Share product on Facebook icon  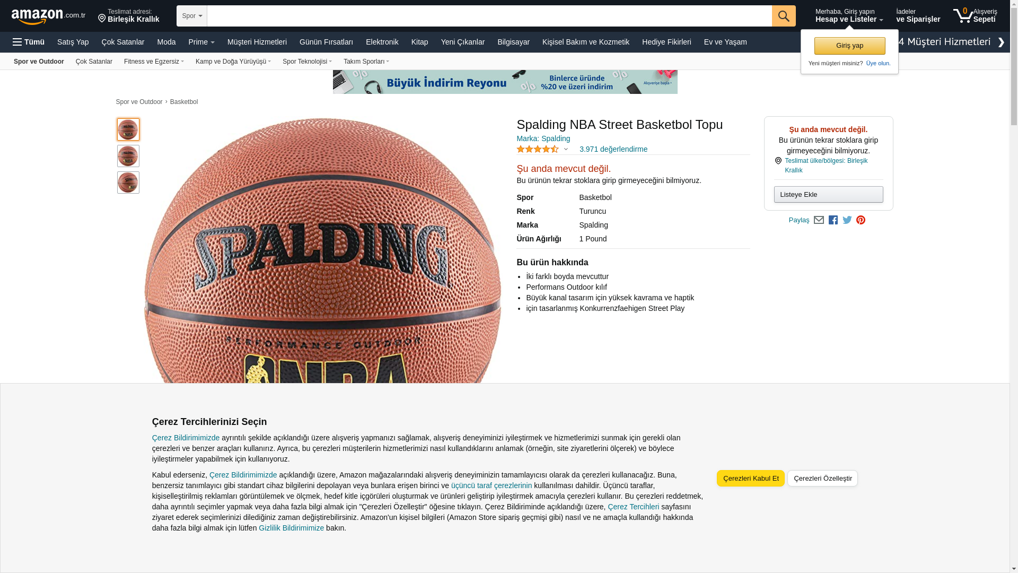pos(833,220)
